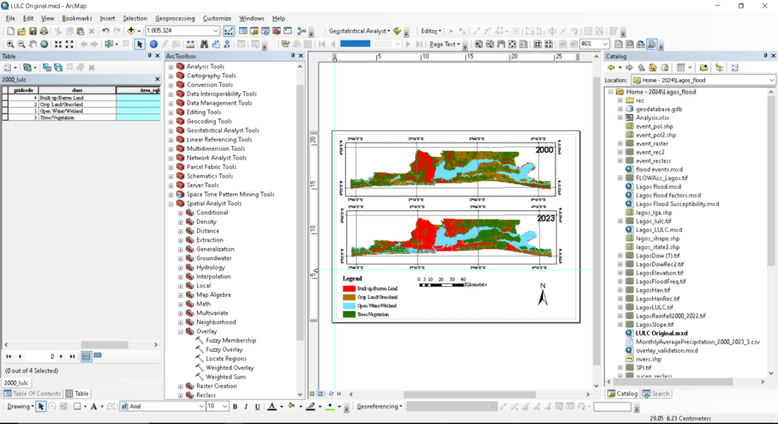Viewport: 778px width, 424px height.
Task: Click the red Built up/Barren Land legend swatch
Action: [349, 289]
